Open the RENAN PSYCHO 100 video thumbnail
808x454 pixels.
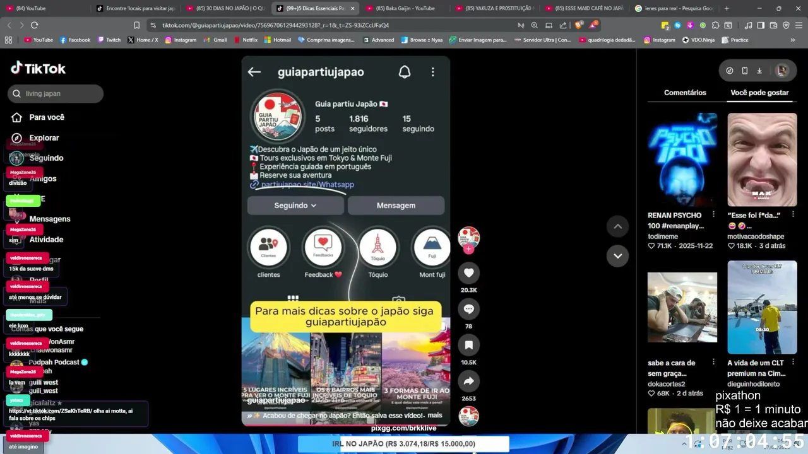[682, 160]
